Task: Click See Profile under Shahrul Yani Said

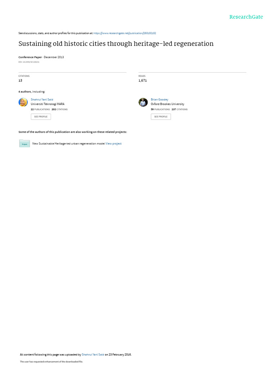Action: (41, 117)
